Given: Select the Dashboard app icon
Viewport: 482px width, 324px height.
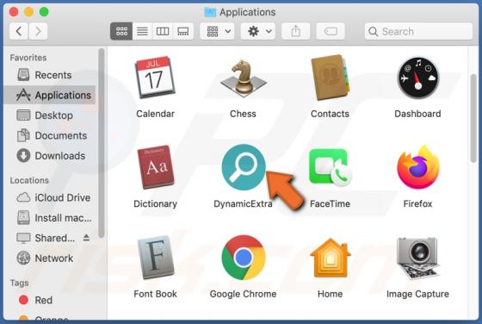Looking at the screenshot, I should [x=417, y=78].
